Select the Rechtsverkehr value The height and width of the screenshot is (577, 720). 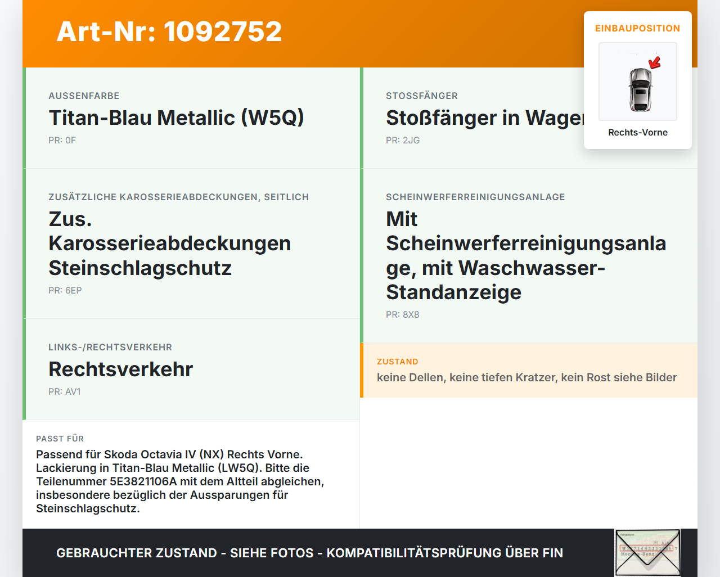[121, 369]
